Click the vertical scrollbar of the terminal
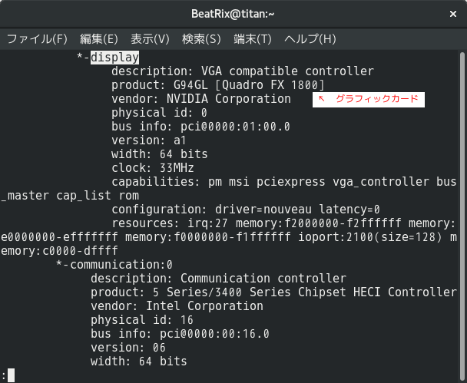This screenshot has width=467, height=383. point(462,216)
